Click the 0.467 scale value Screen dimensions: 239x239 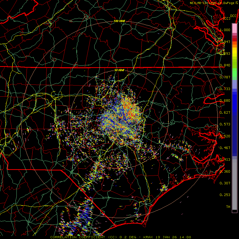(x=225, y=148)
